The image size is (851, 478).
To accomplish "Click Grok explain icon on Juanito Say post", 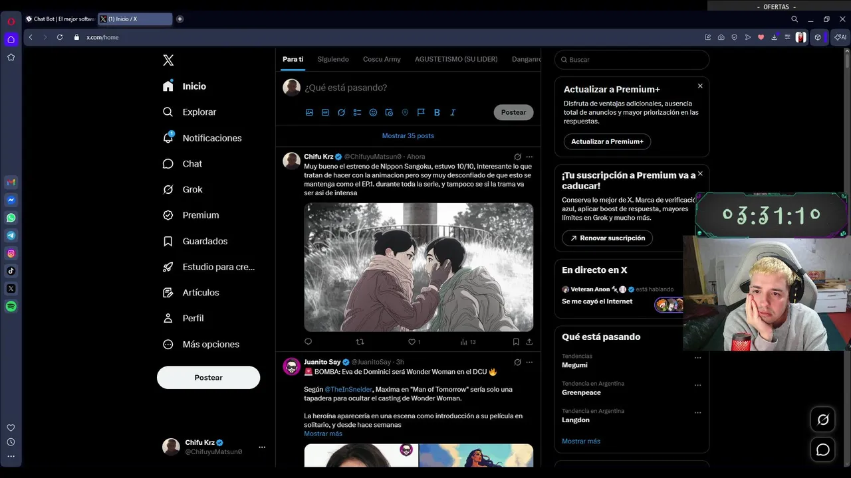I will 517,362.
